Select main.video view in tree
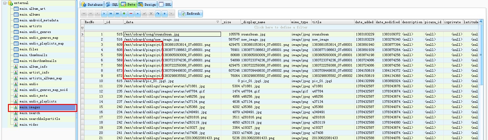Image resolution: width=488 pixels, height=140 pixels. pyautogui.click(x=29, y=125)
